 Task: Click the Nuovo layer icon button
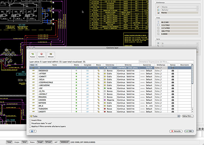click(x=33, y=55)
